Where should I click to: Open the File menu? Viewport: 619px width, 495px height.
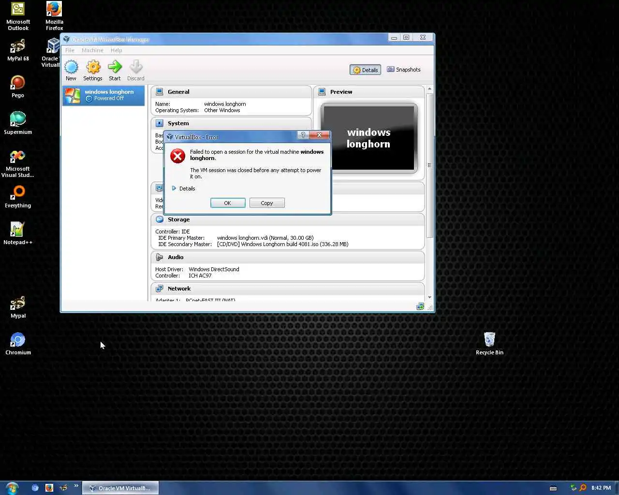click(x=70, y=50)
